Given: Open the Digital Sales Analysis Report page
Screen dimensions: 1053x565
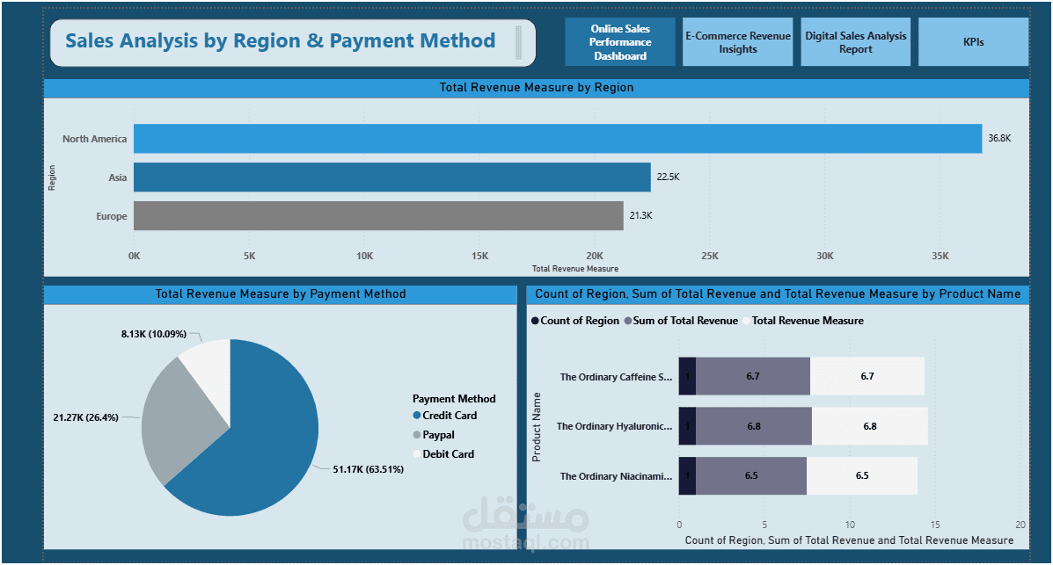Looking at the screenshot, I should pyautogui.click(x=856, y=41).
